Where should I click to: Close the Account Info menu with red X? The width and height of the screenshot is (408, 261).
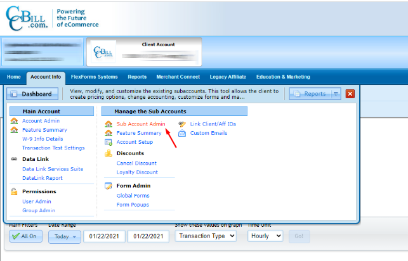350,94
